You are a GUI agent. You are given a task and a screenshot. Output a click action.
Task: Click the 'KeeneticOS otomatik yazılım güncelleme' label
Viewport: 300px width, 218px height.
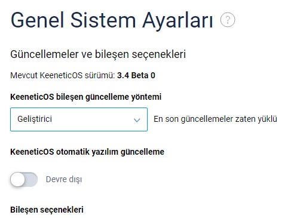[87, 152]
